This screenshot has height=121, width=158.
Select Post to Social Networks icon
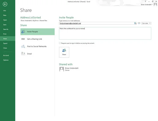[23, 46]
